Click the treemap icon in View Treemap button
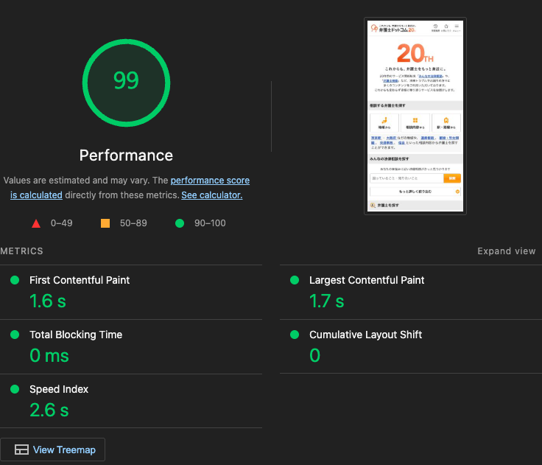Viewport: 542px width, 465px height. pyautogui.click(x=22, y=450)
